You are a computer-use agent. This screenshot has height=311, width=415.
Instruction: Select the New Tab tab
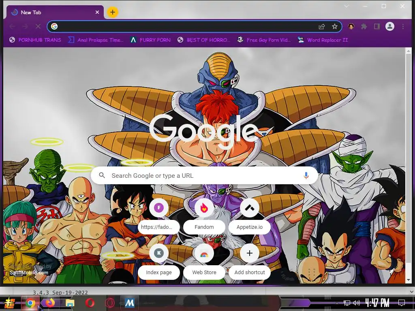tap(54, 12)
